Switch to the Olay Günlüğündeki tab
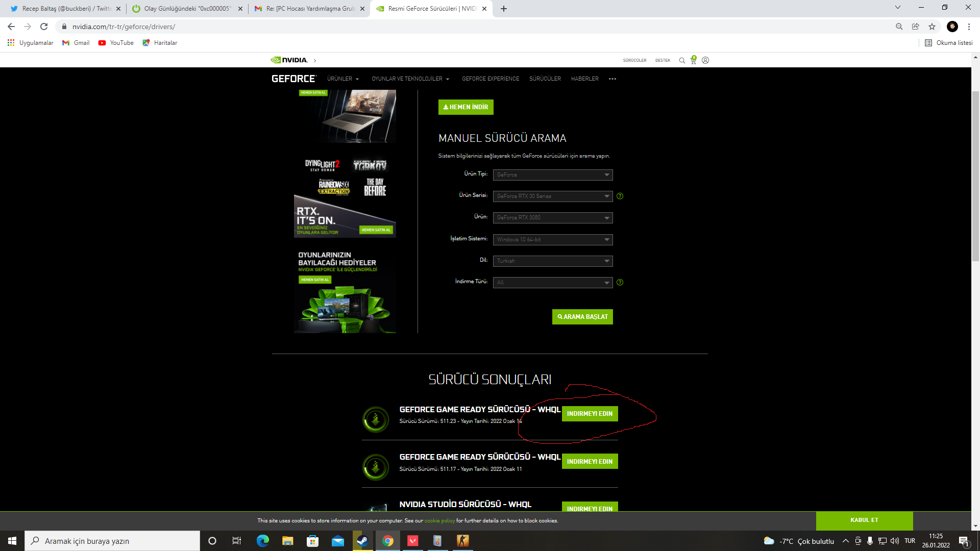The height and width of the screenshot is (551, 980). coord(187,9)
